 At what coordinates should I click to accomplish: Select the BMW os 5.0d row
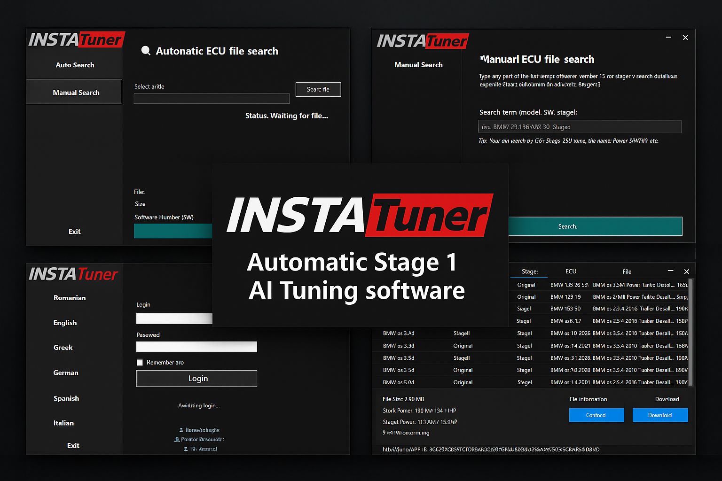coord(531,382)
